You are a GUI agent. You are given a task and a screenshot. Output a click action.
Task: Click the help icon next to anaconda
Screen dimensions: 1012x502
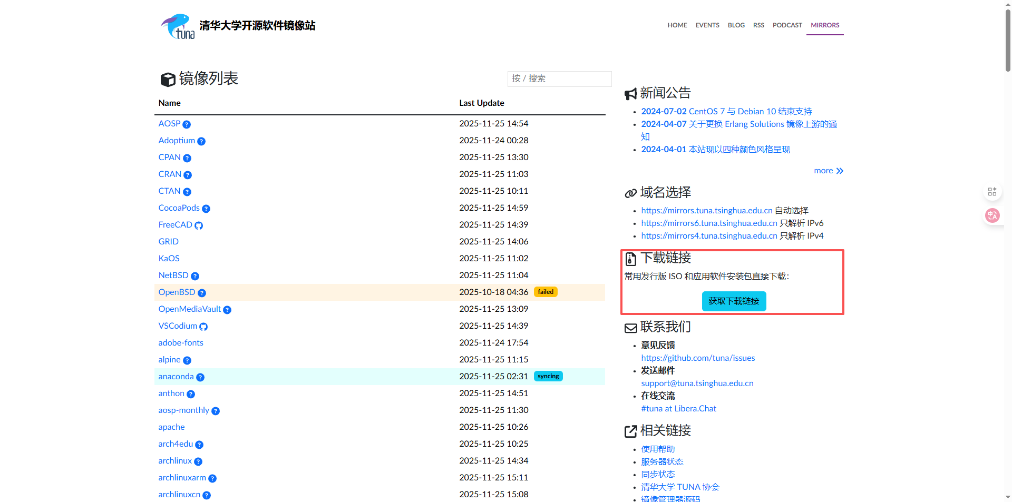(200, 377)
